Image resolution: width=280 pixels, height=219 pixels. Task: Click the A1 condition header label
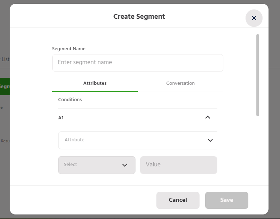(x=61, y=118)
